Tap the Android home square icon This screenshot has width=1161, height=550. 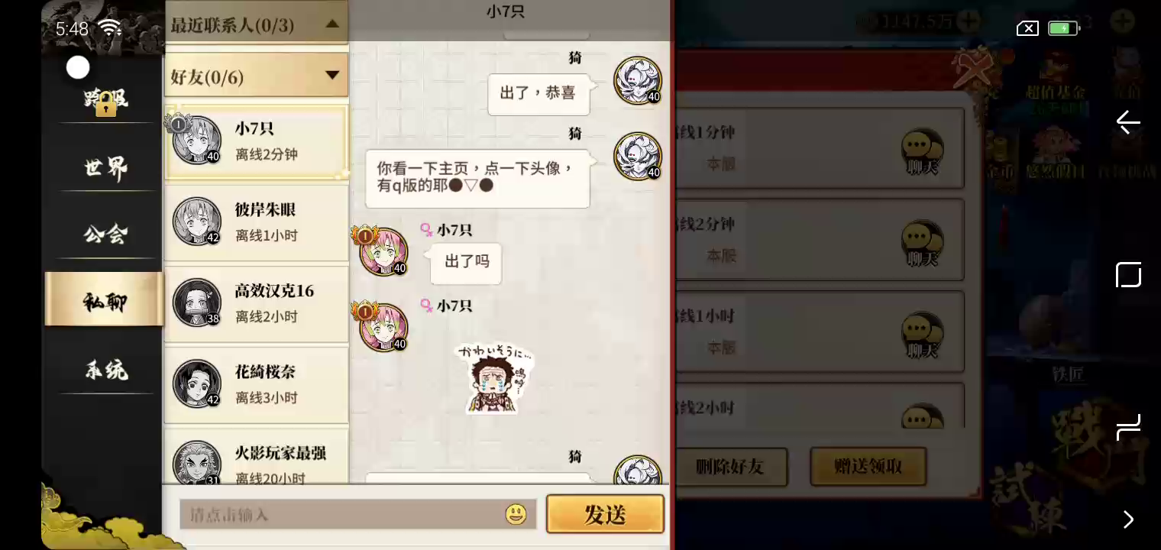click(x=1128, y=275)
